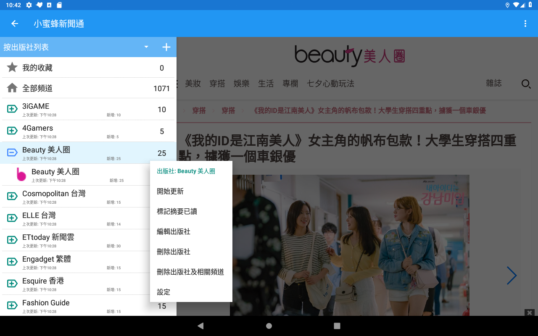Screen dimensions: 538x336
Task: Tap the SD card icon in status bar
Action: [59, 5]
